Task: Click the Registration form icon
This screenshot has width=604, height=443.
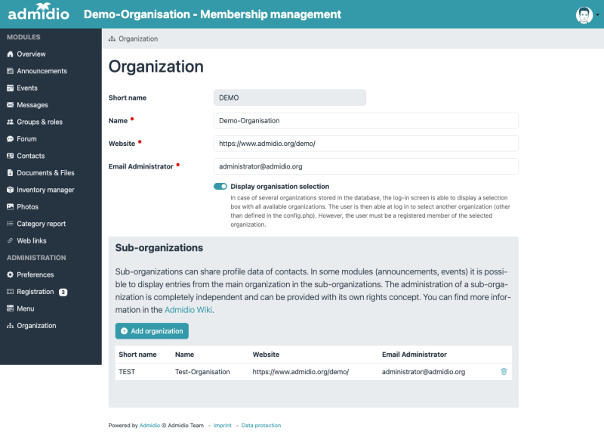Action: pyautogui.click(x=10, y=292)
